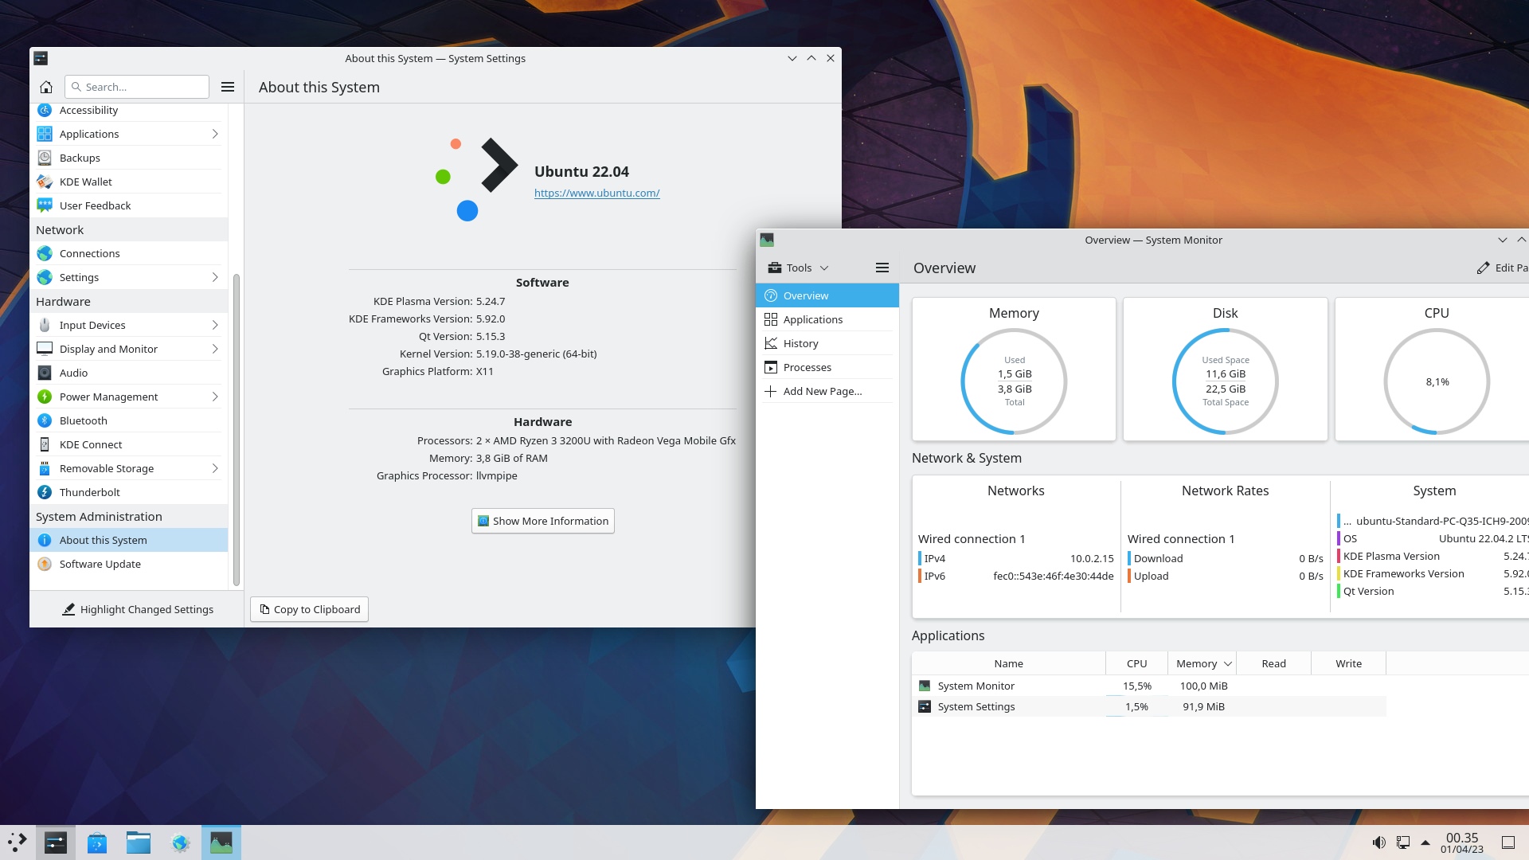The width and height of the screenshot is (1529, 860).
Task: Select the System Settings row in Applications table
Action: click(x=1149, y=706)
